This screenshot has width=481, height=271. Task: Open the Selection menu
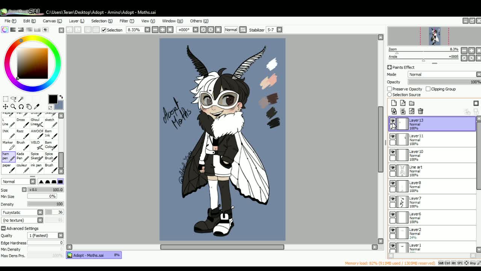pos(102,21)
